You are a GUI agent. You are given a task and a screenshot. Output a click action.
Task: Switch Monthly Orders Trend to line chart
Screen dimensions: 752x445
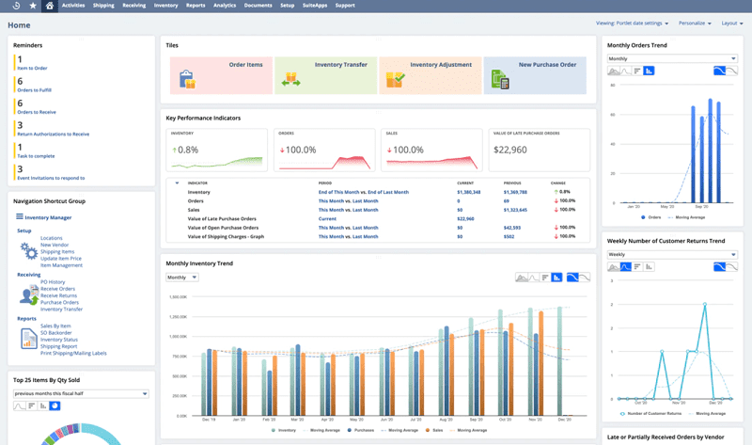click(x=625, y=72)
